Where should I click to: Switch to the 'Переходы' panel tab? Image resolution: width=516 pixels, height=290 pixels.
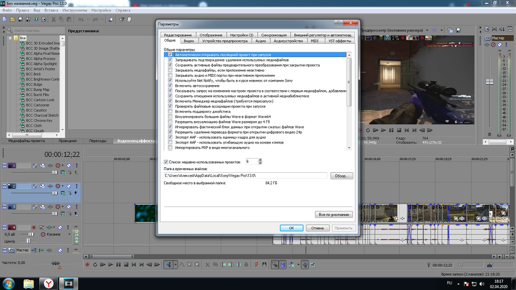click(98, 141)
